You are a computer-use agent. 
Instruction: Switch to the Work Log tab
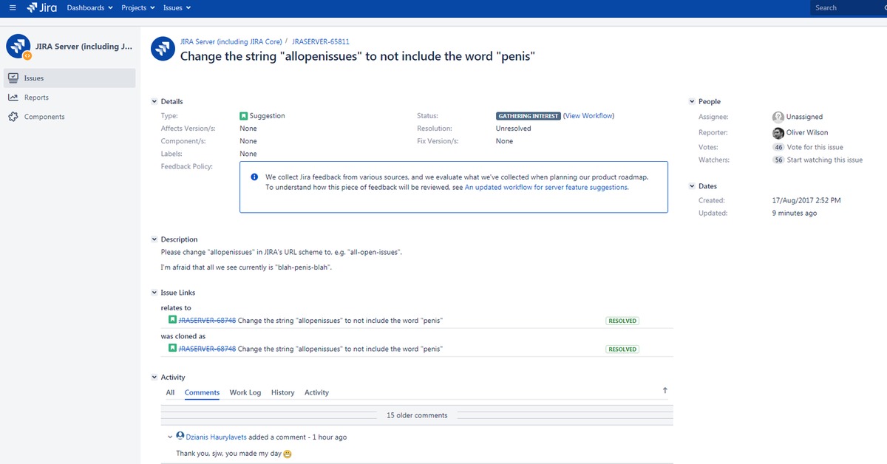245,392
